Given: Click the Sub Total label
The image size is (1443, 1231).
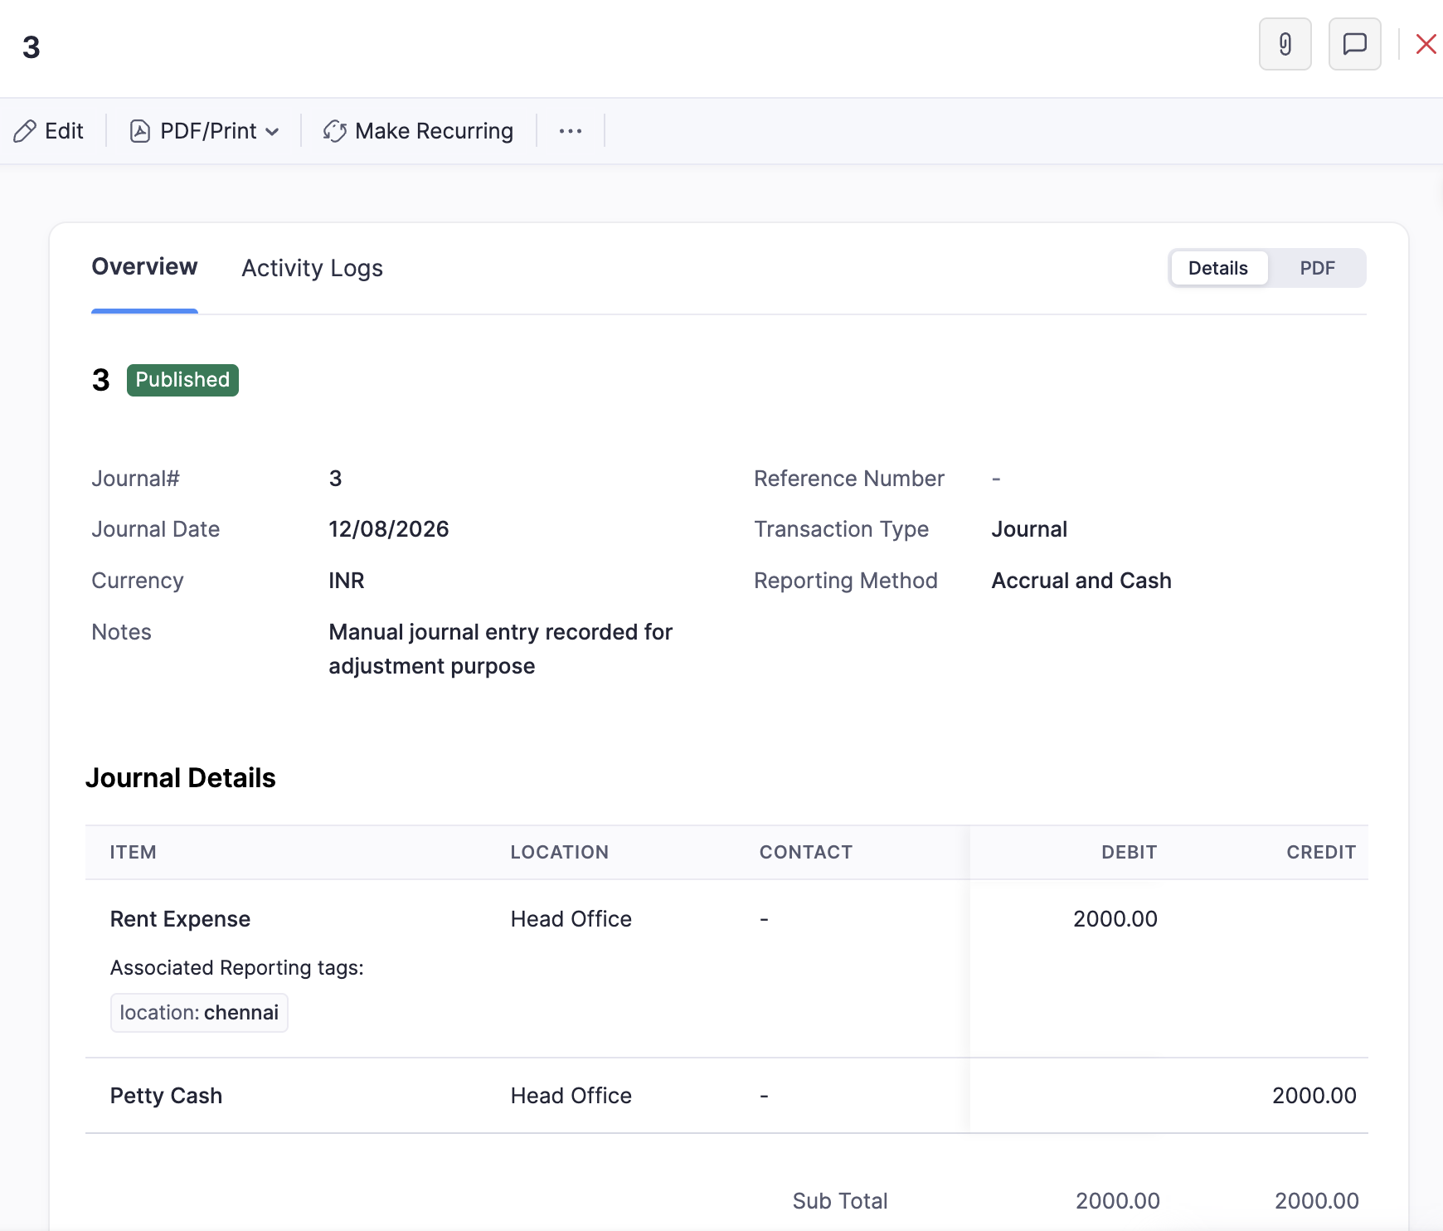Looking at the screenshot, I should point(839,1201).
